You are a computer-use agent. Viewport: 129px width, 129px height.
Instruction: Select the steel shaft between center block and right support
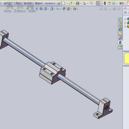click(x=79, y=89)
